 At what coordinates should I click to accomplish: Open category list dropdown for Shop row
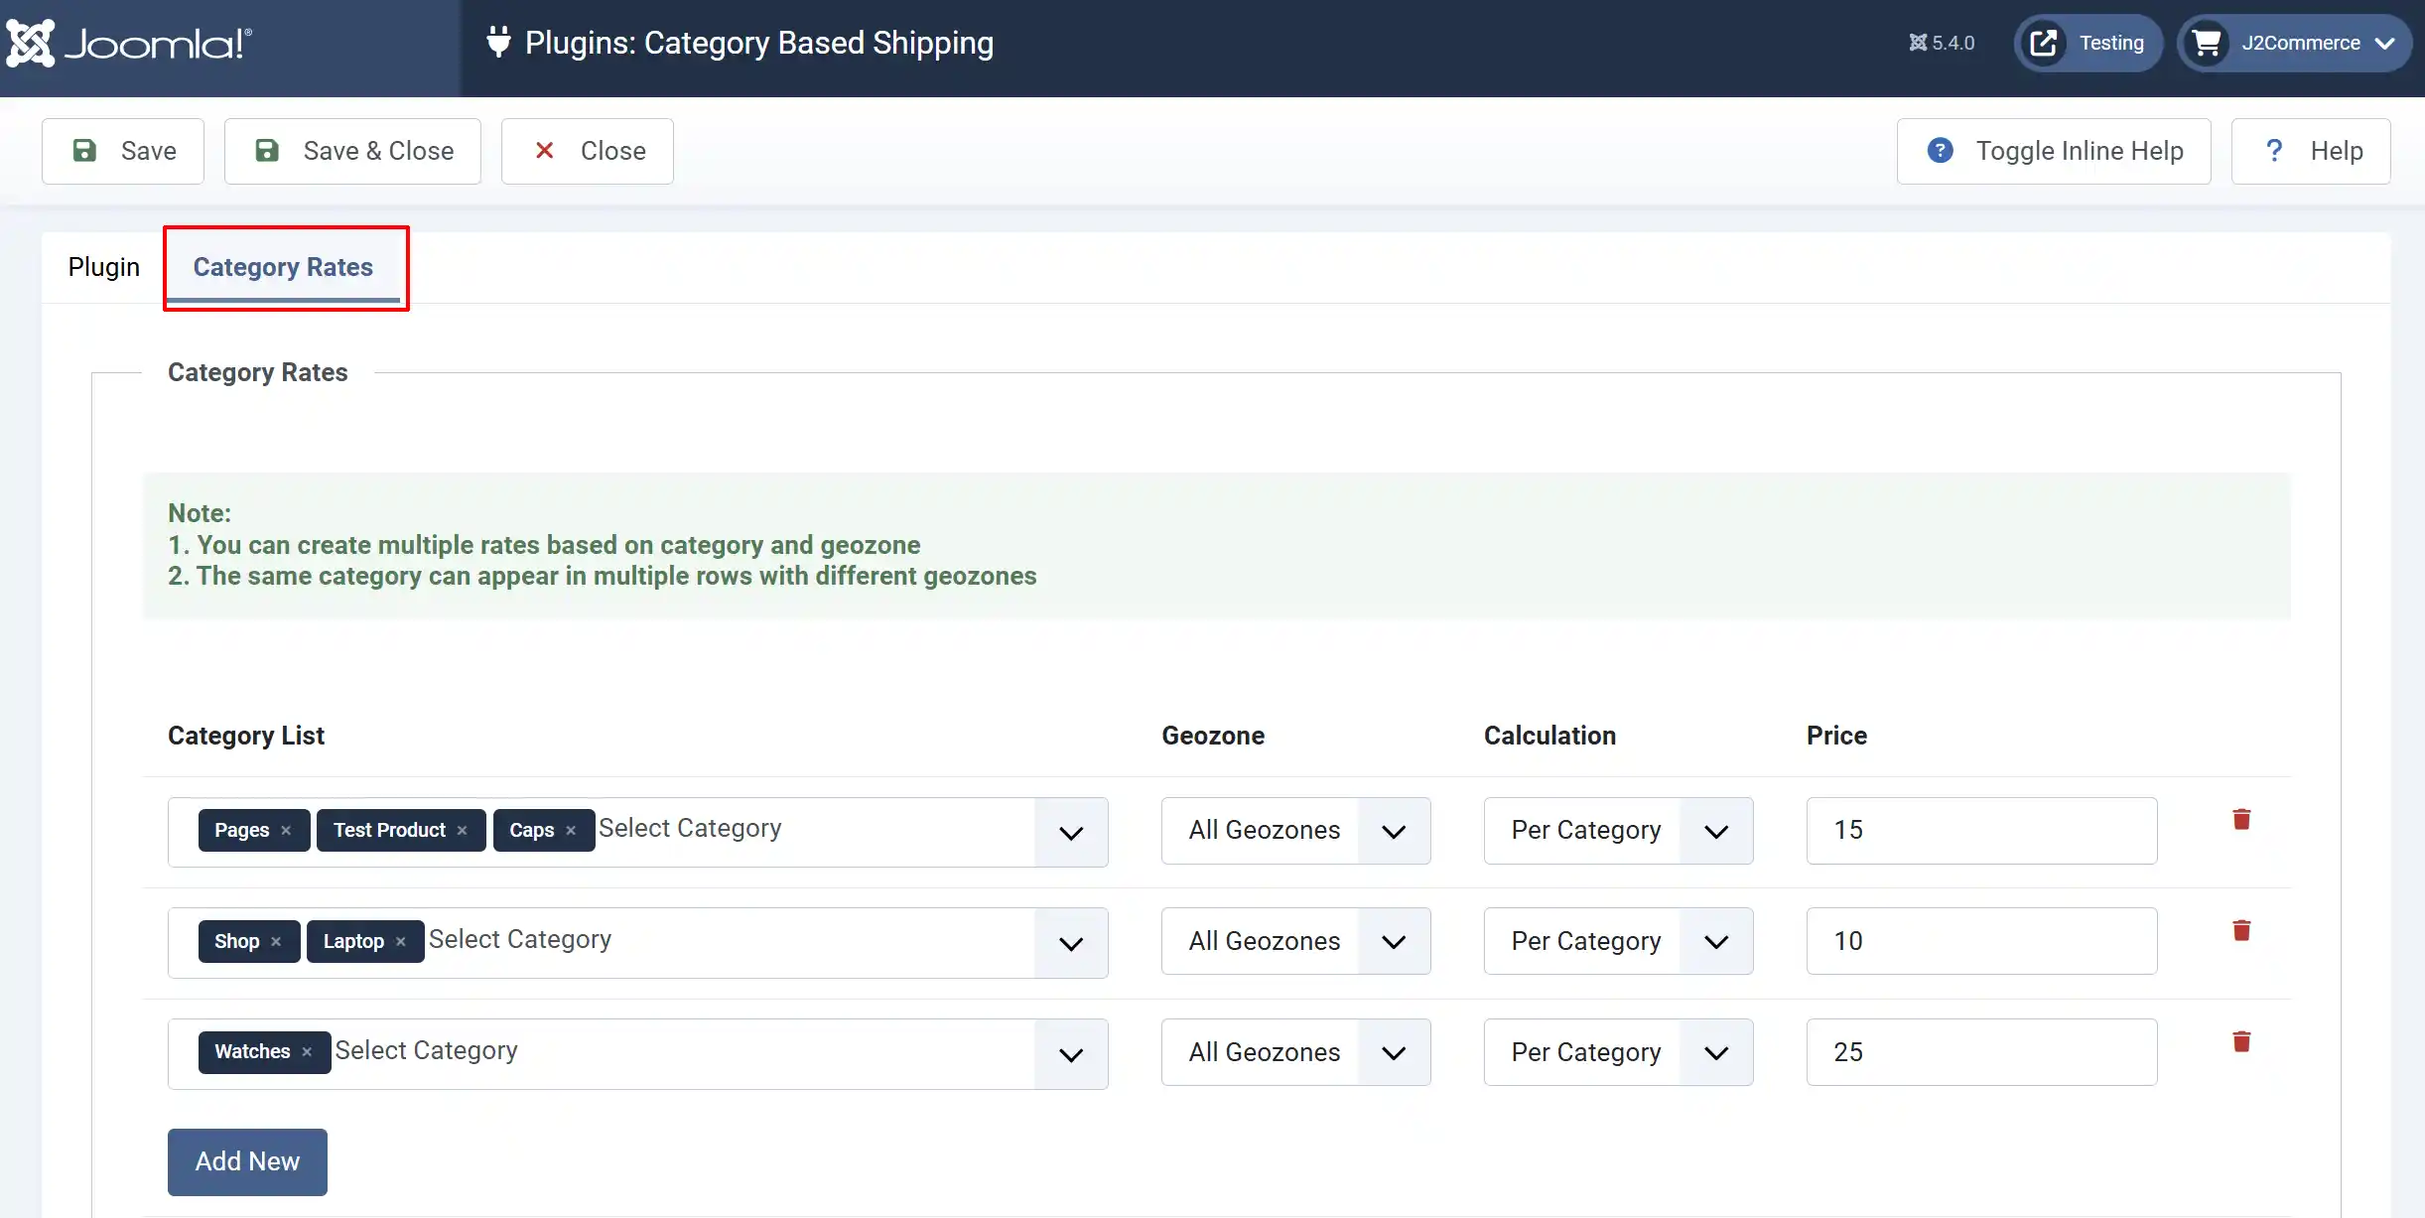click(x=1071, y=944)
